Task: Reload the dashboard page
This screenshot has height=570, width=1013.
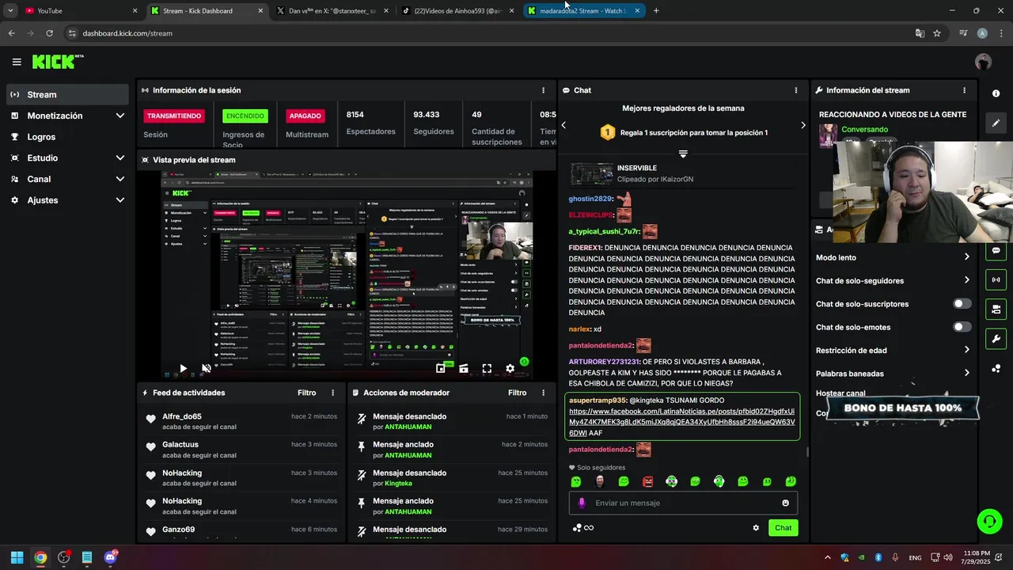Action: tap(49, 33)
